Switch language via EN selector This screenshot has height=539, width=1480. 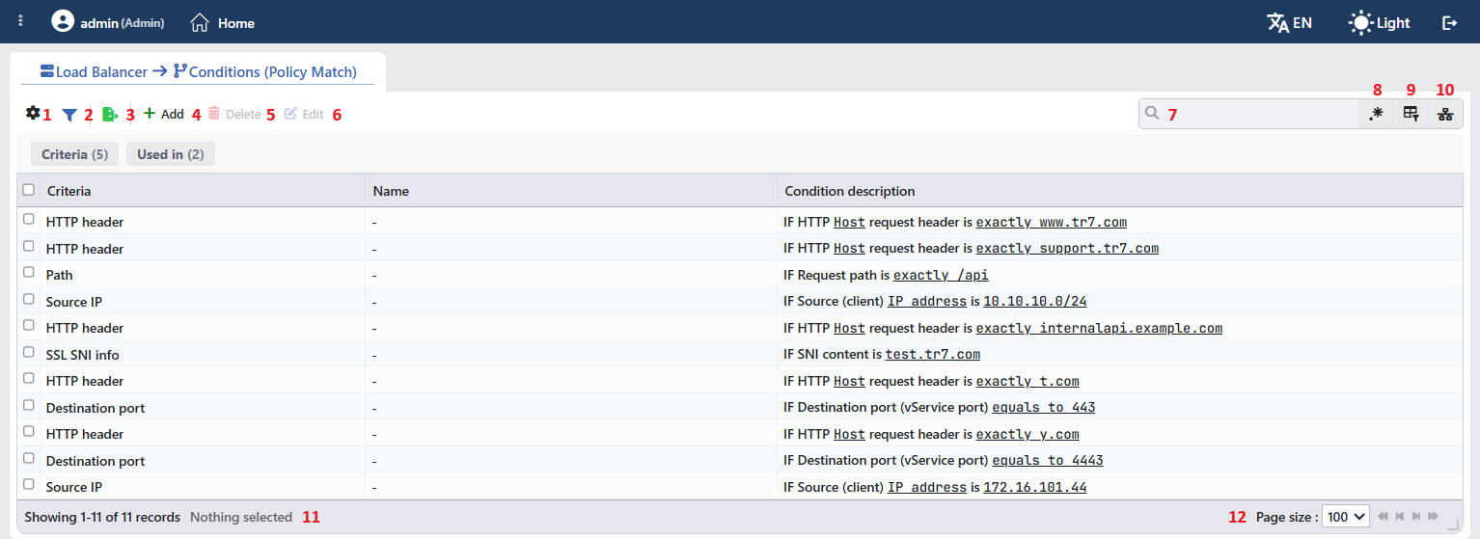[x=1289, y=22]
